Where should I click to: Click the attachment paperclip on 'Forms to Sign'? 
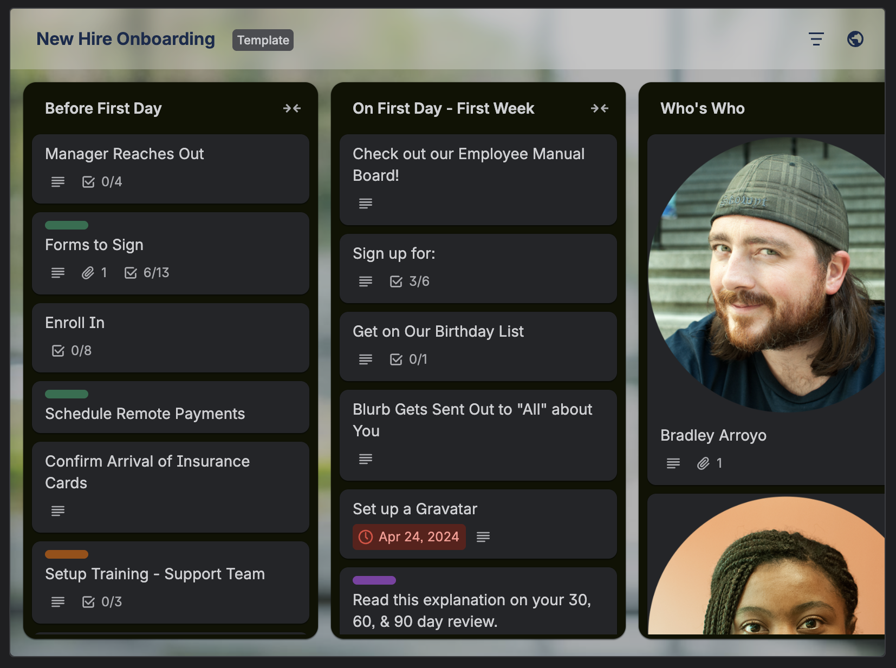click(88, 273)
